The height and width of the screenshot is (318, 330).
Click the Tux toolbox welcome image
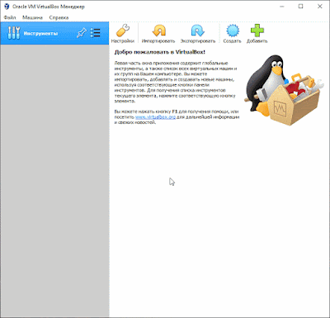point(284,90)
